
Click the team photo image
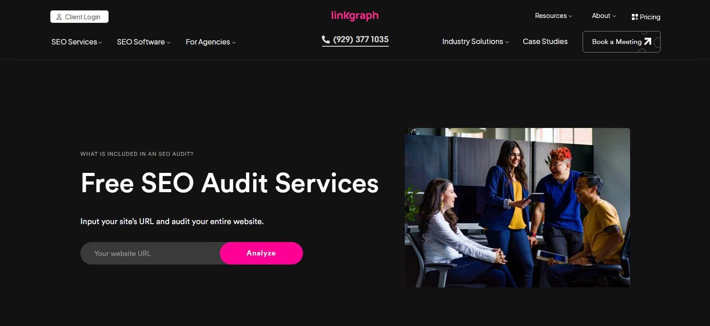pos(517,207)
